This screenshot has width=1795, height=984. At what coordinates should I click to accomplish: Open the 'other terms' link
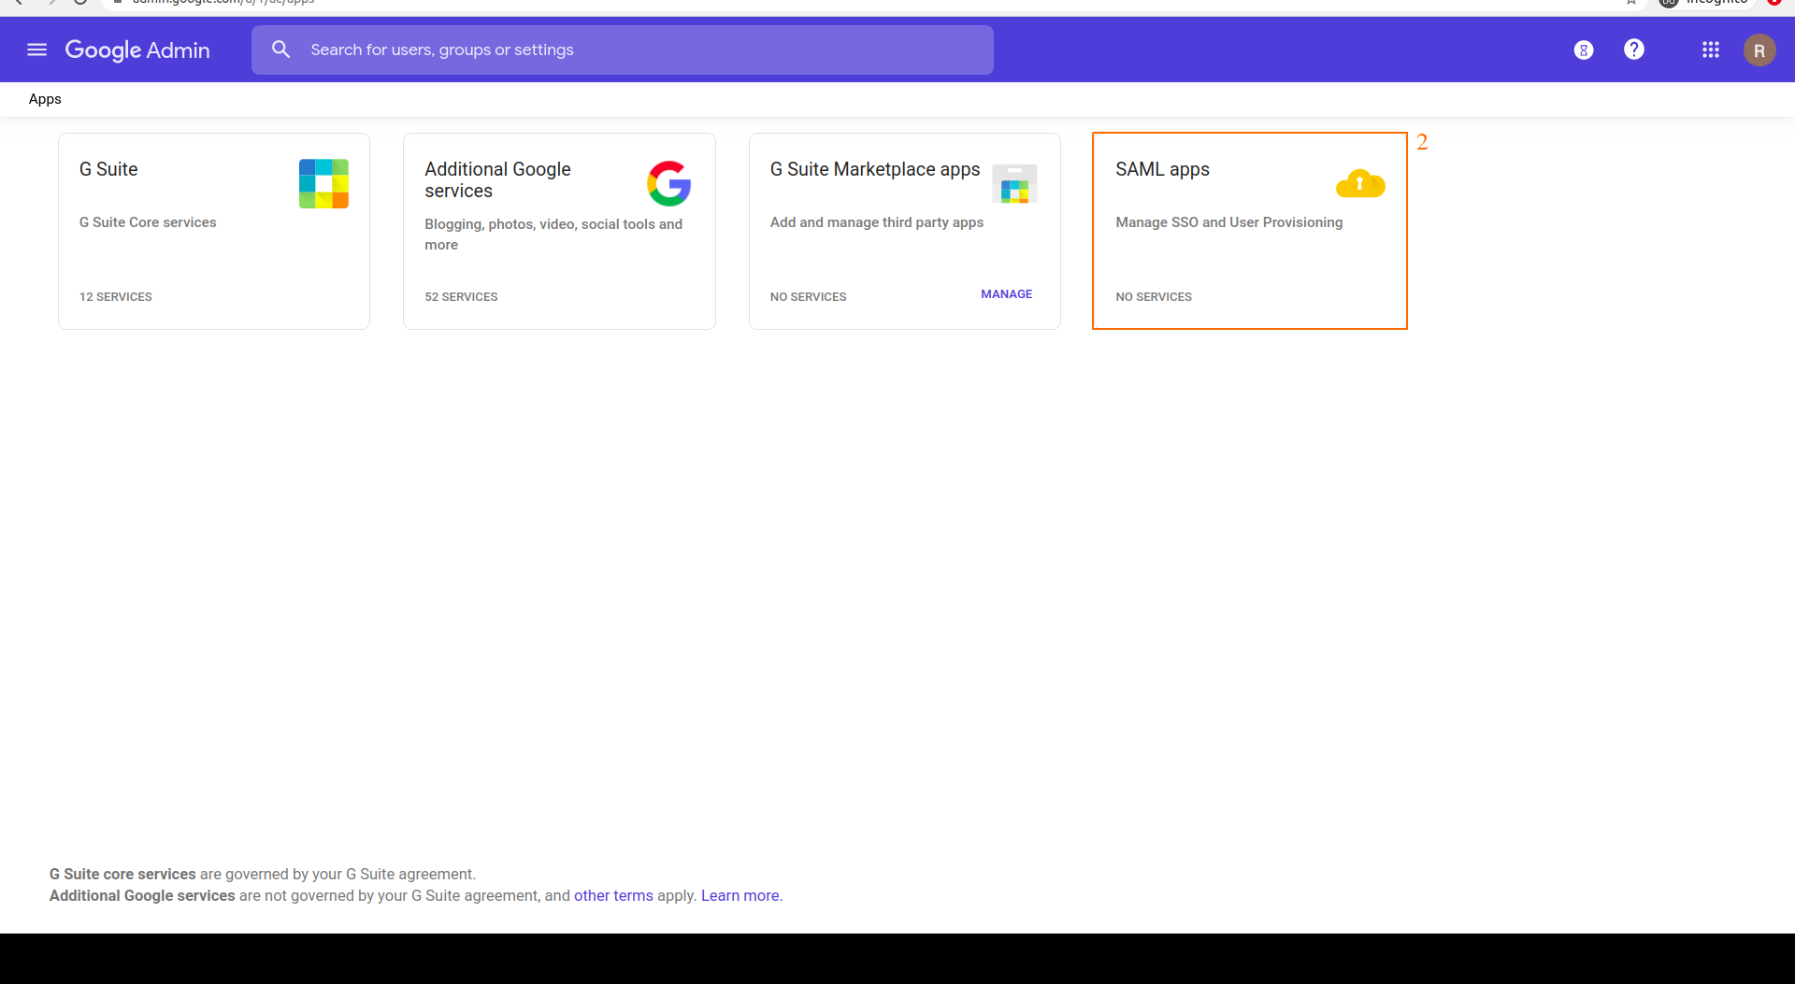(x=613, y=895)
